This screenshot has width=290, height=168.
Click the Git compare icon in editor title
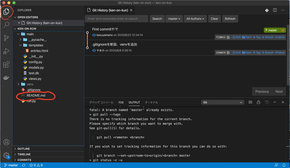pos(267,10)
